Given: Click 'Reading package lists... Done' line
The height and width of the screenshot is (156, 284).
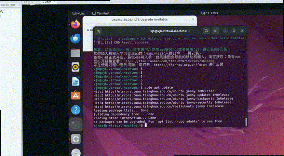Looking at the screenshot, I should (x=121, y=110).
